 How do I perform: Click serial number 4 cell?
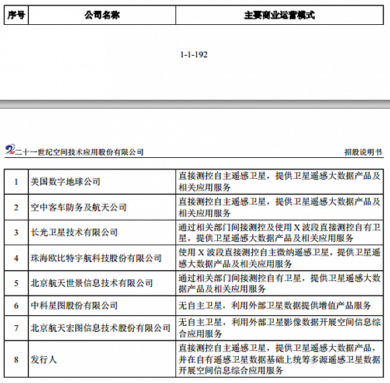point(16,258)
